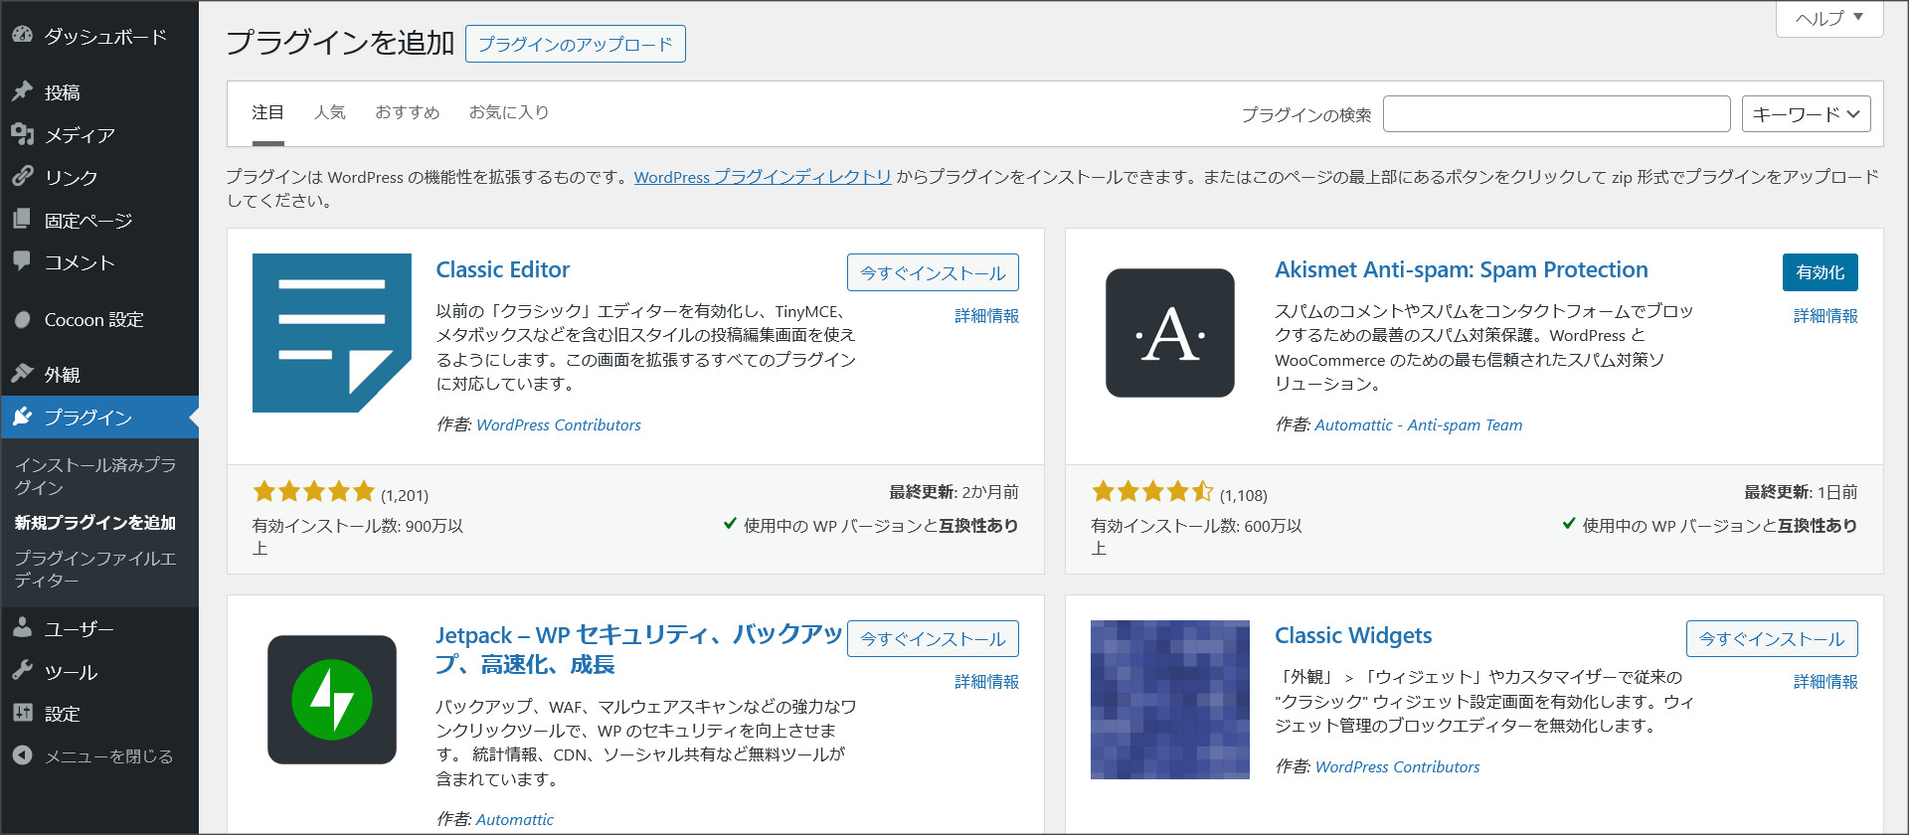Activate Akismet with 有効化 button
This screenshot has height=835, width=1909.
(1821, 272)
